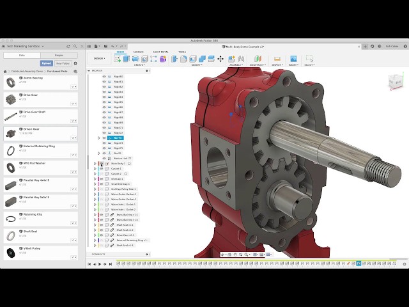This screenshot has width=409, height=307.
Task: Switch to the People tab
Action: click(59, 56)
